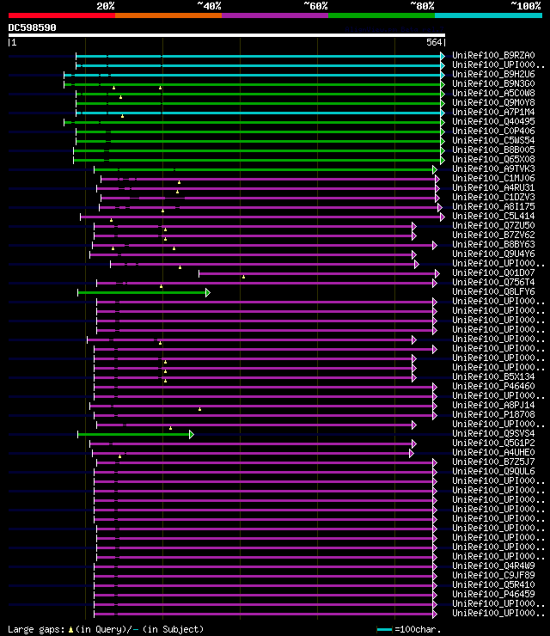This screenshot has height=636, width=550.
Task: Select the UniRef100_C9JF89 label
Action: tap(493, 575)
